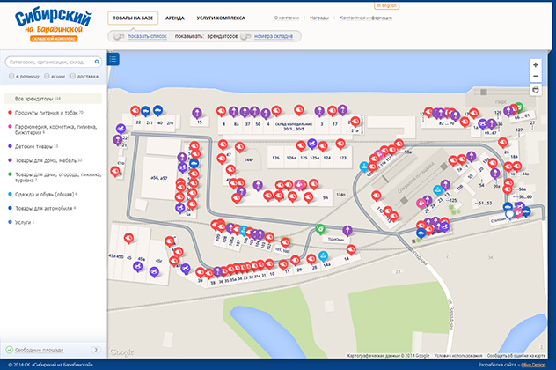Open the О компании link
The image size is (556, 370).
pyautogui.click(x=287, y=18)
